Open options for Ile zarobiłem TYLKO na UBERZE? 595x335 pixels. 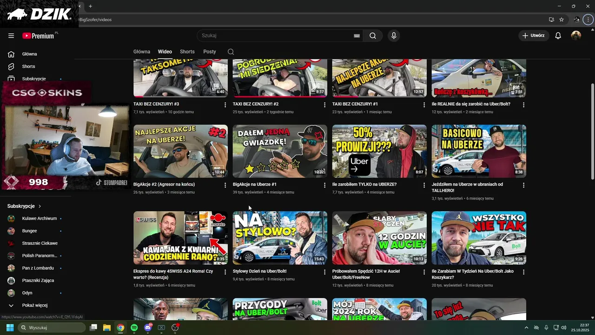pyautogui.click(x=424, y=185)
